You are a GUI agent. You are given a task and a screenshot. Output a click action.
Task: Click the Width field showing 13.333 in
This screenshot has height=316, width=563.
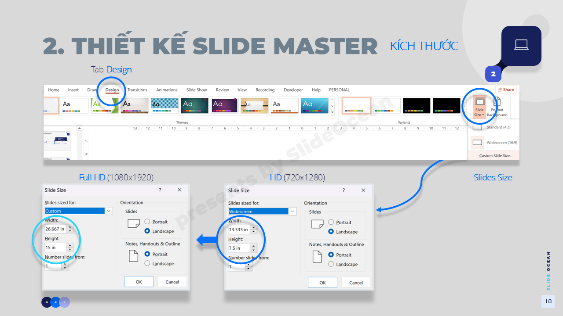239,229
